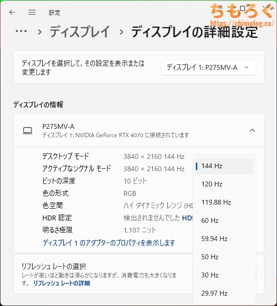Click the HDR 認定 label
The width and height of the screenshot is (277, 306).
(x=57, y=218)
